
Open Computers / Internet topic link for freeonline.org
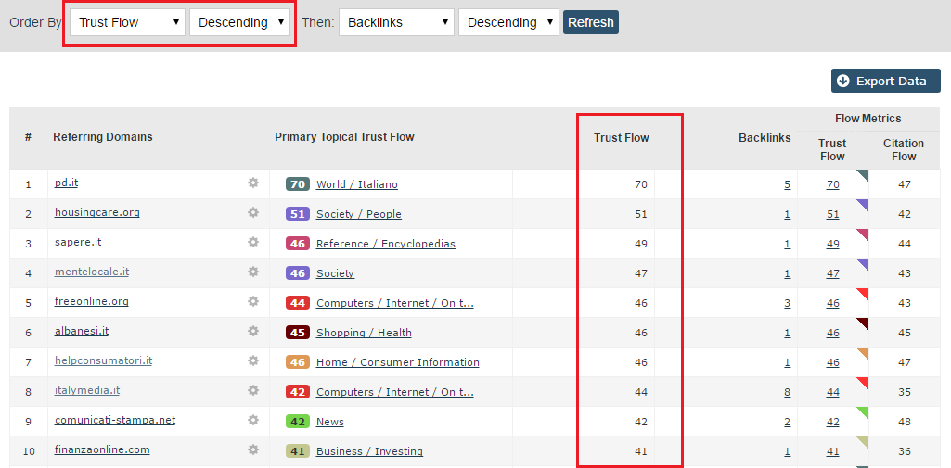[395, 303]
